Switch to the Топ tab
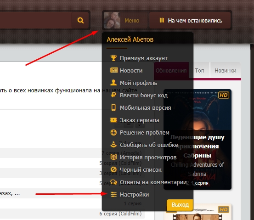The height and width of the screenshot is (220, 254). (x=199, y=70)
